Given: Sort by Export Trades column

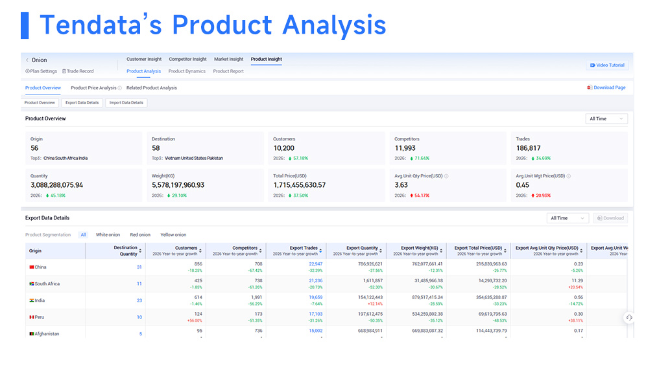Looking at the screenshot, I should tap(320, 250).
